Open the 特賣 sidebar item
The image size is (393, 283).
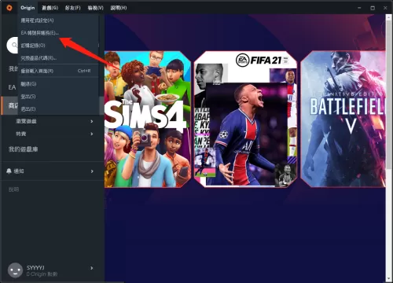pos(21,134)
